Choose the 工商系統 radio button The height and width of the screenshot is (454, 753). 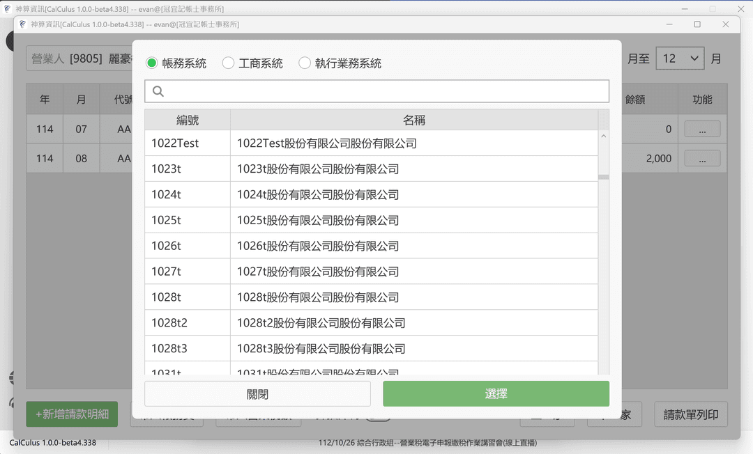228,63
